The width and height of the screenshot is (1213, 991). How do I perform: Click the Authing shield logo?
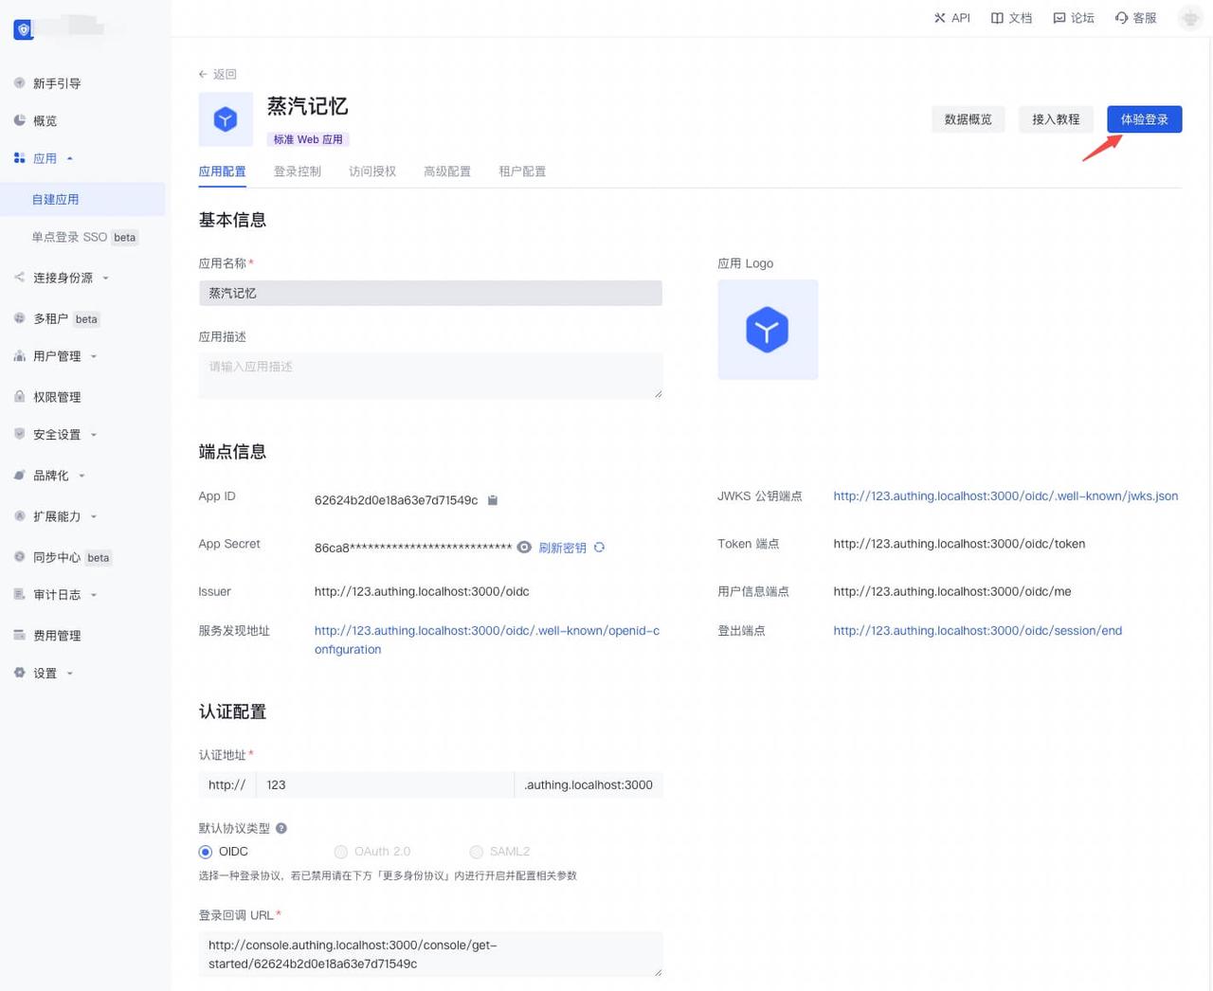[x=24, y=30]
